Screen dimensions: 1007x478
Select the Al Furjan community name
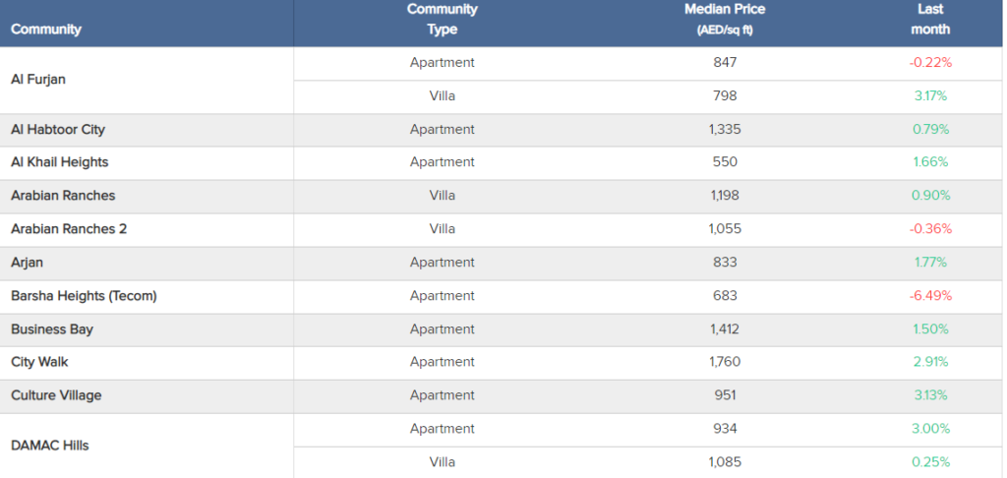(x=38, y=79)
